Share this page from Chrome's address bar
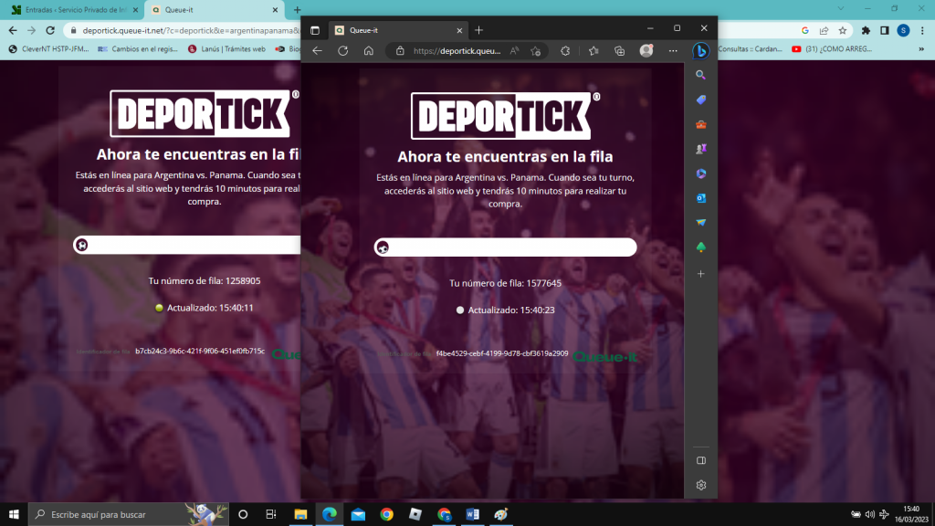 click(x=824, y=30)
